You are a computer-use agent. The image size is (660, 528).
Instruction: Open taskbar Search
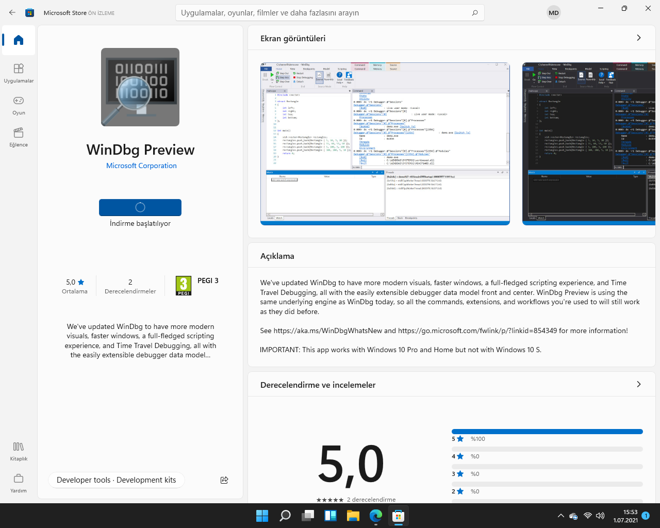click(x=285, y=516)
